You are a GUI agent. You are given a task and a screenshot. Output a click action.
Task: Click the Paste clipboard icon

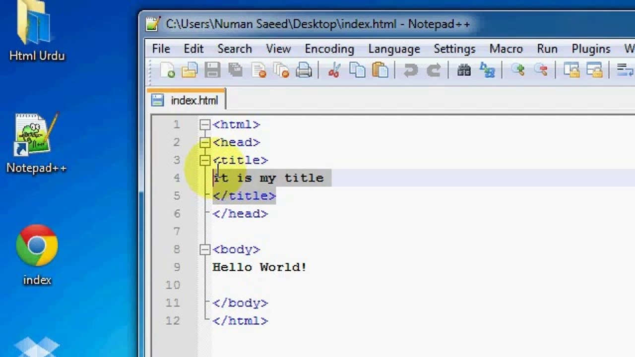tap(380, 70)
